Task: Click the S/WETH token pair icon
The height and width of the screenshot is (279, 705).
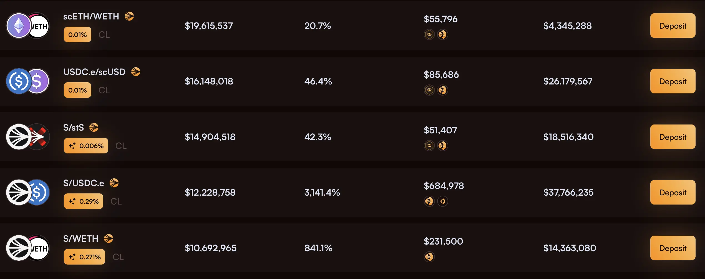Action: pos(28,248)
